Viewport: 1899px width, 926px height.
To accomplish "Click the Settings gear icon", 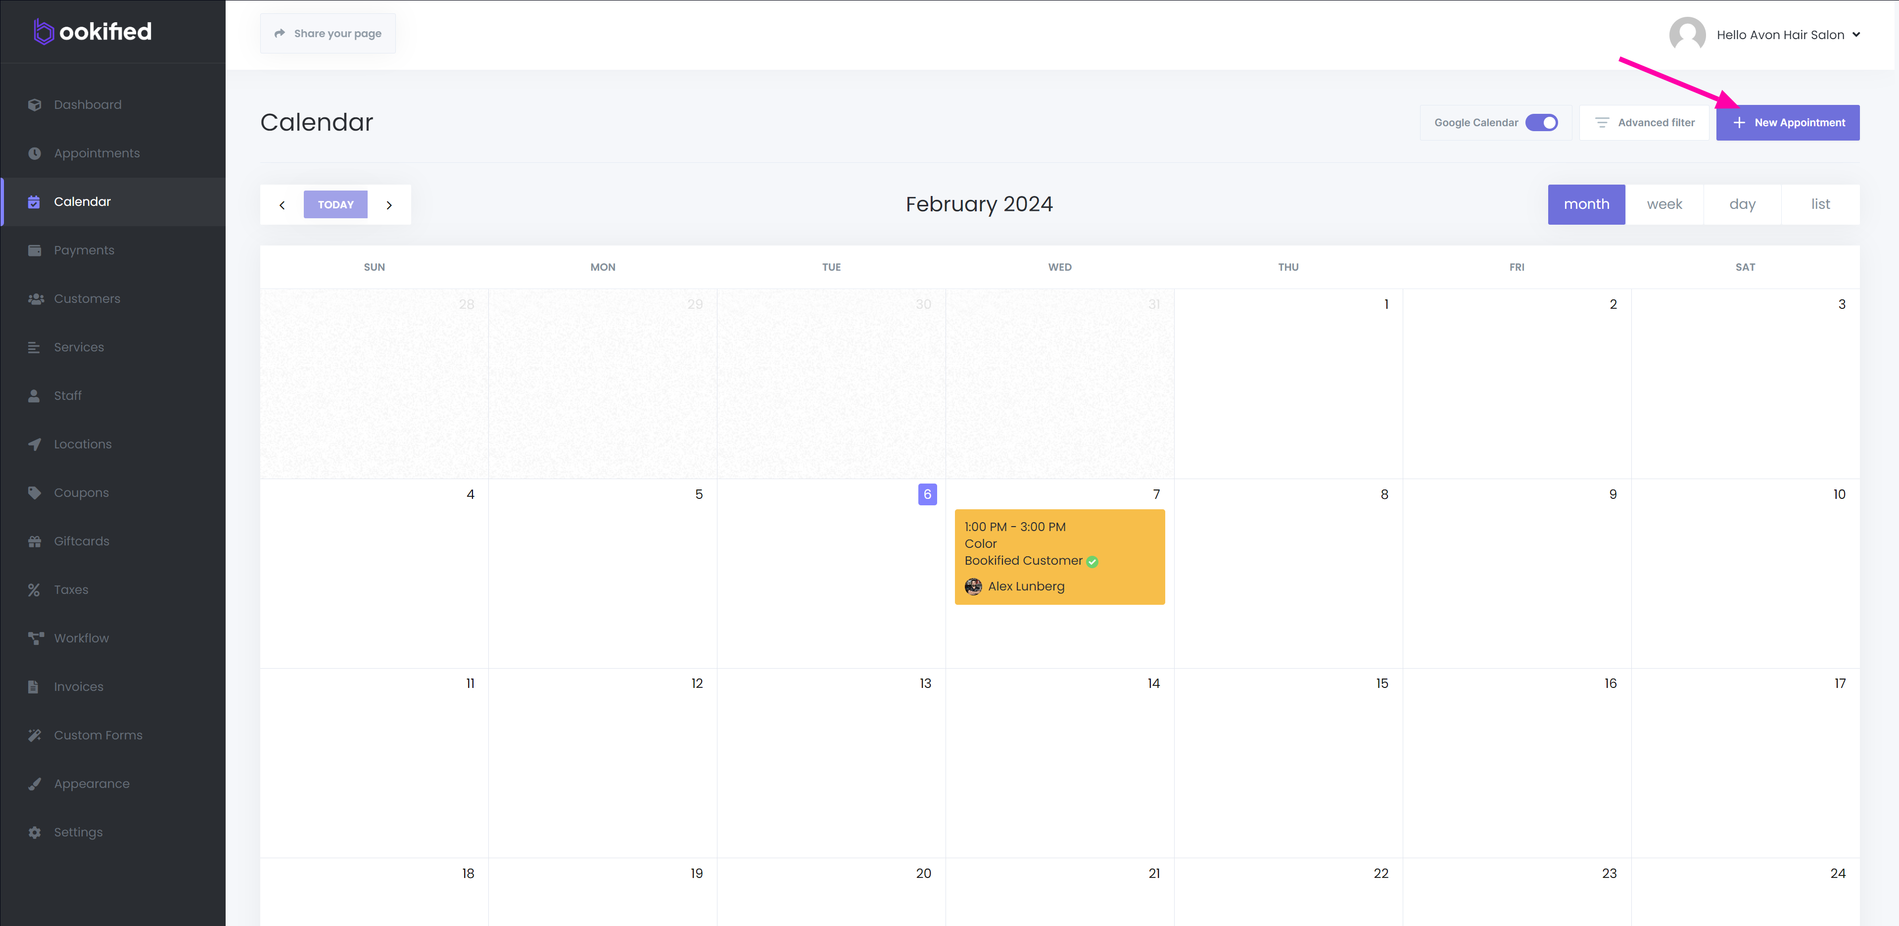I will click(x=34, y=832).
